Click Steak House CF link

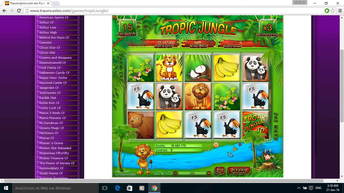[51, 173]
